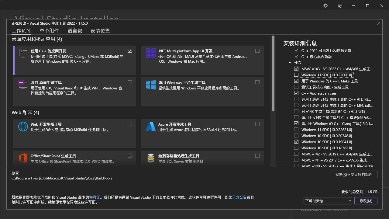Click the .NET 桌面生成工具 icon
The height and width of the screenshot is (219, 389).
(x=22, y=85)
